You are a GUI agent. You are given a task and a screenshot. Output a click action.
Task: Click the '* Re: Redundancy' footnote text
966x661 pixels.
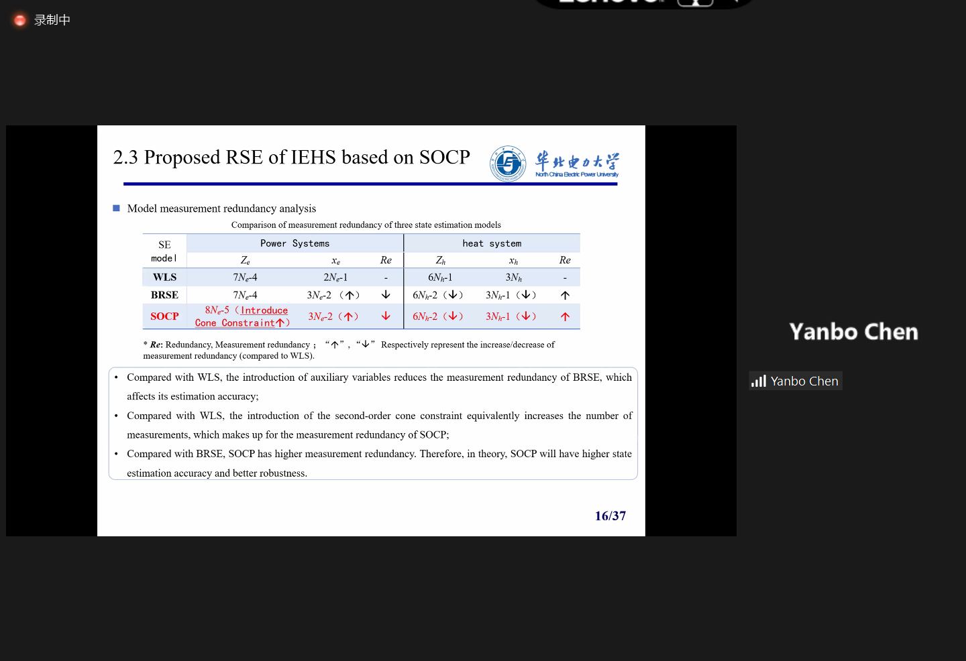click(x=349, y=350)
